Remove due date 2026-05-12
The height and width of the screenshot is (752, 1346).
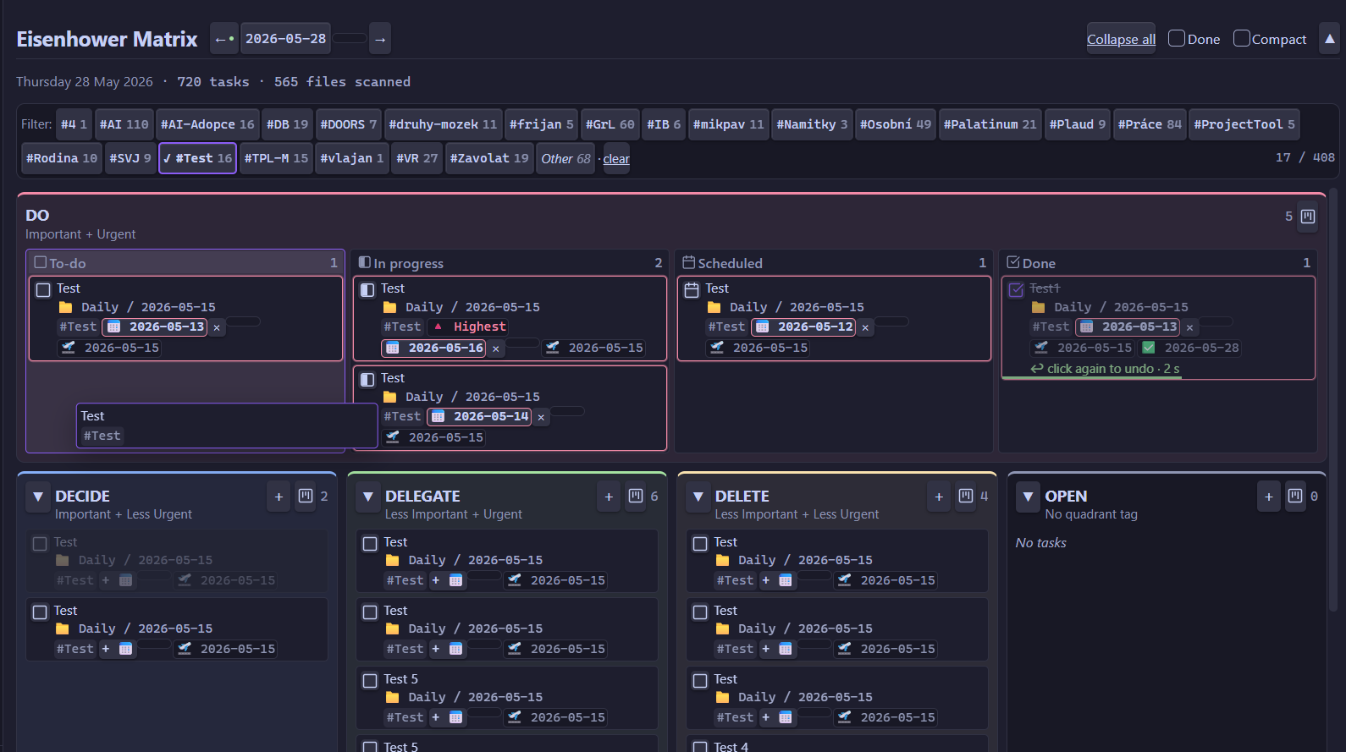click(865, 327)
